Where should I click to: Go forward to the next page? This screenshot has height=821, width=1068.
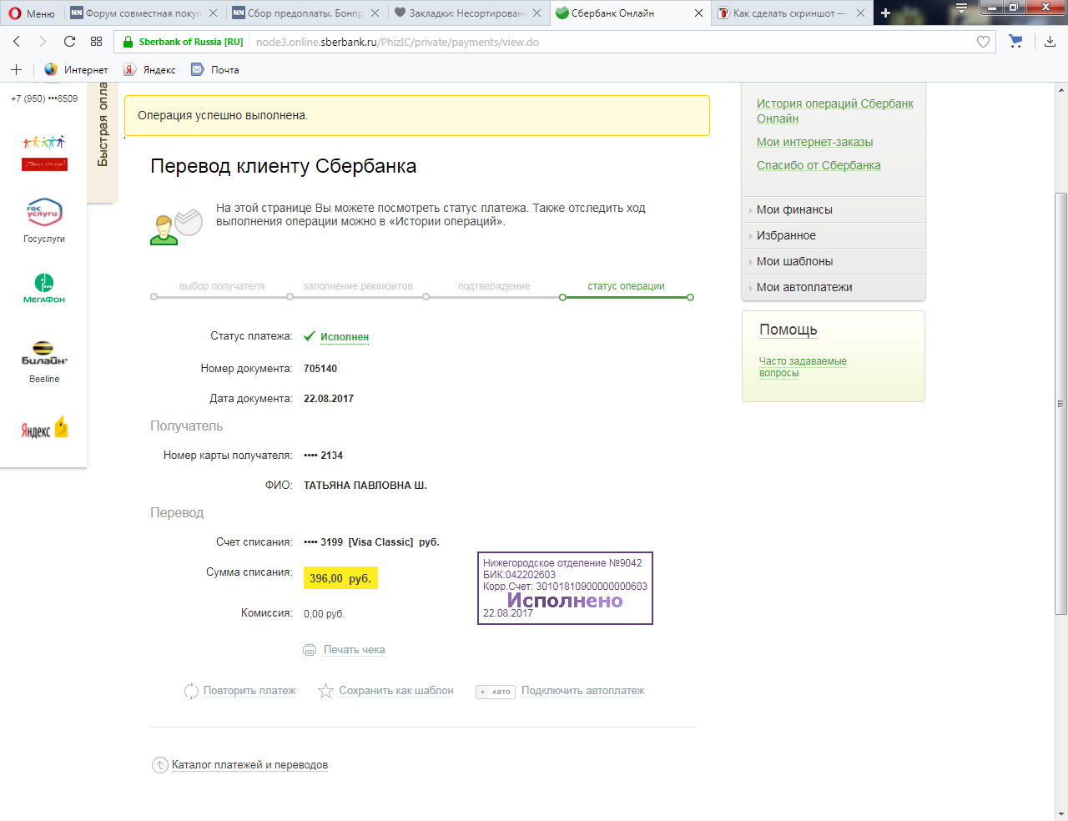[43, 42]
